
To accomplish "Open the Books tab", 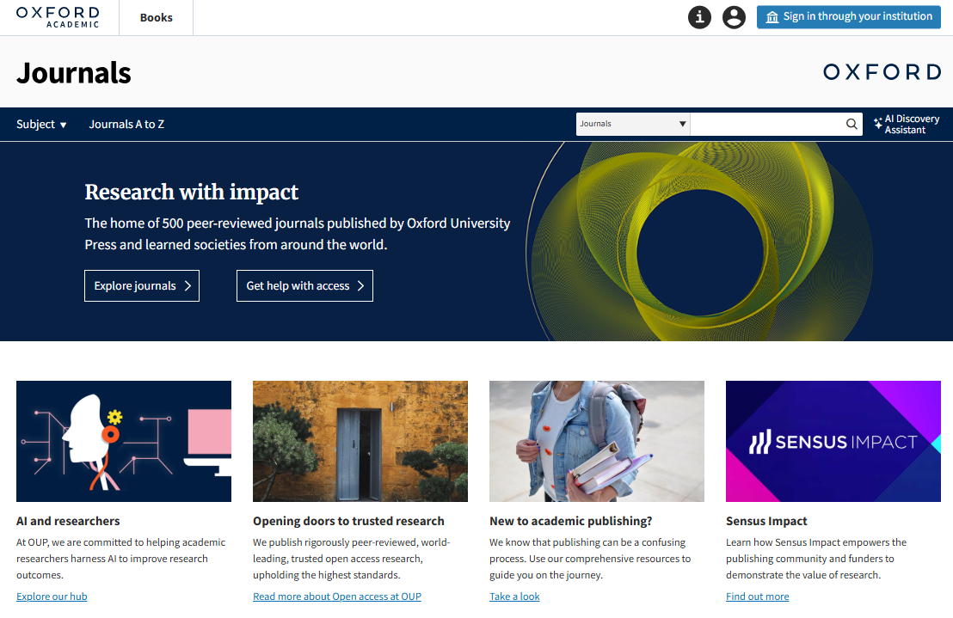I will (x=156, y=18).
